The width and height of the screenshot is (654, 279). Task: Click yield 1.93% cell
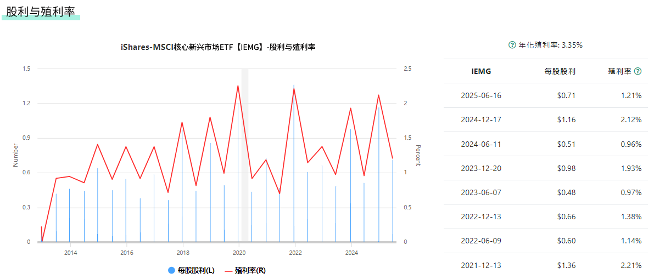tap(630, 168)
